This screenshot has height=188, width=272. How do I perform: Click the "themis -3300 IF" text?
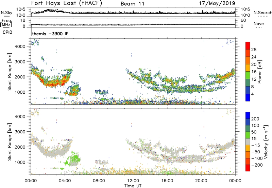coord(50,34)
